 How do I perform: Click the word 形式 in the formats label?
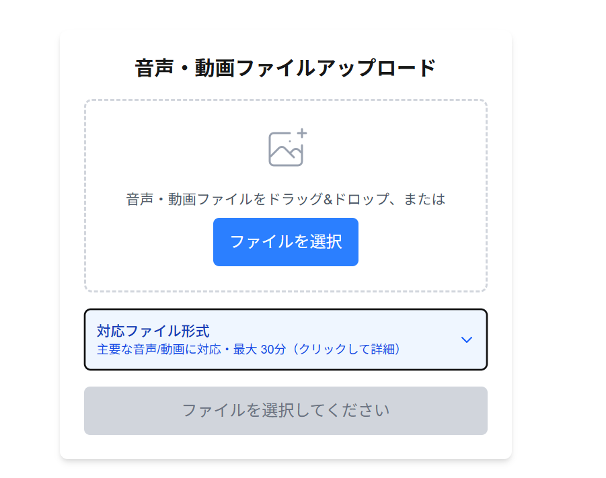click(195, 331)
